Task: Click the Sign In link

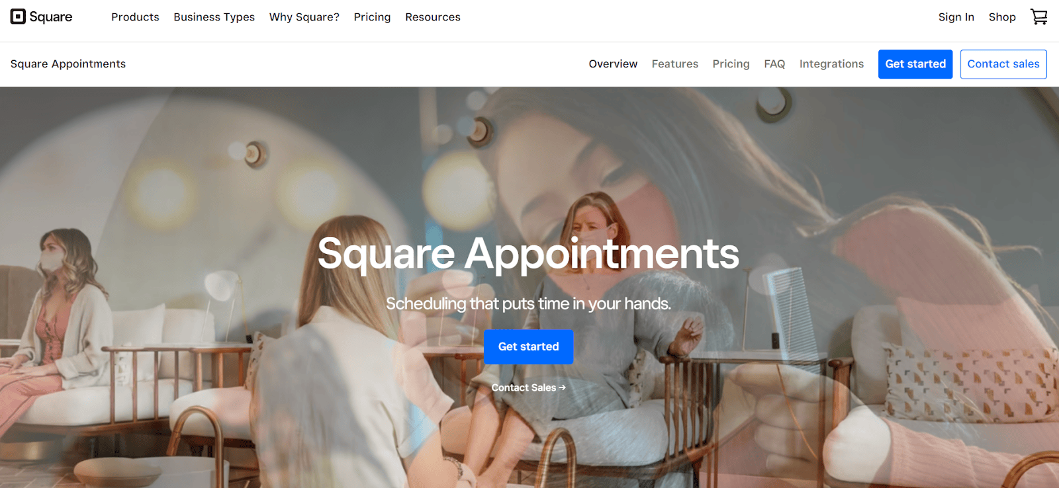Action: (956, 17)
